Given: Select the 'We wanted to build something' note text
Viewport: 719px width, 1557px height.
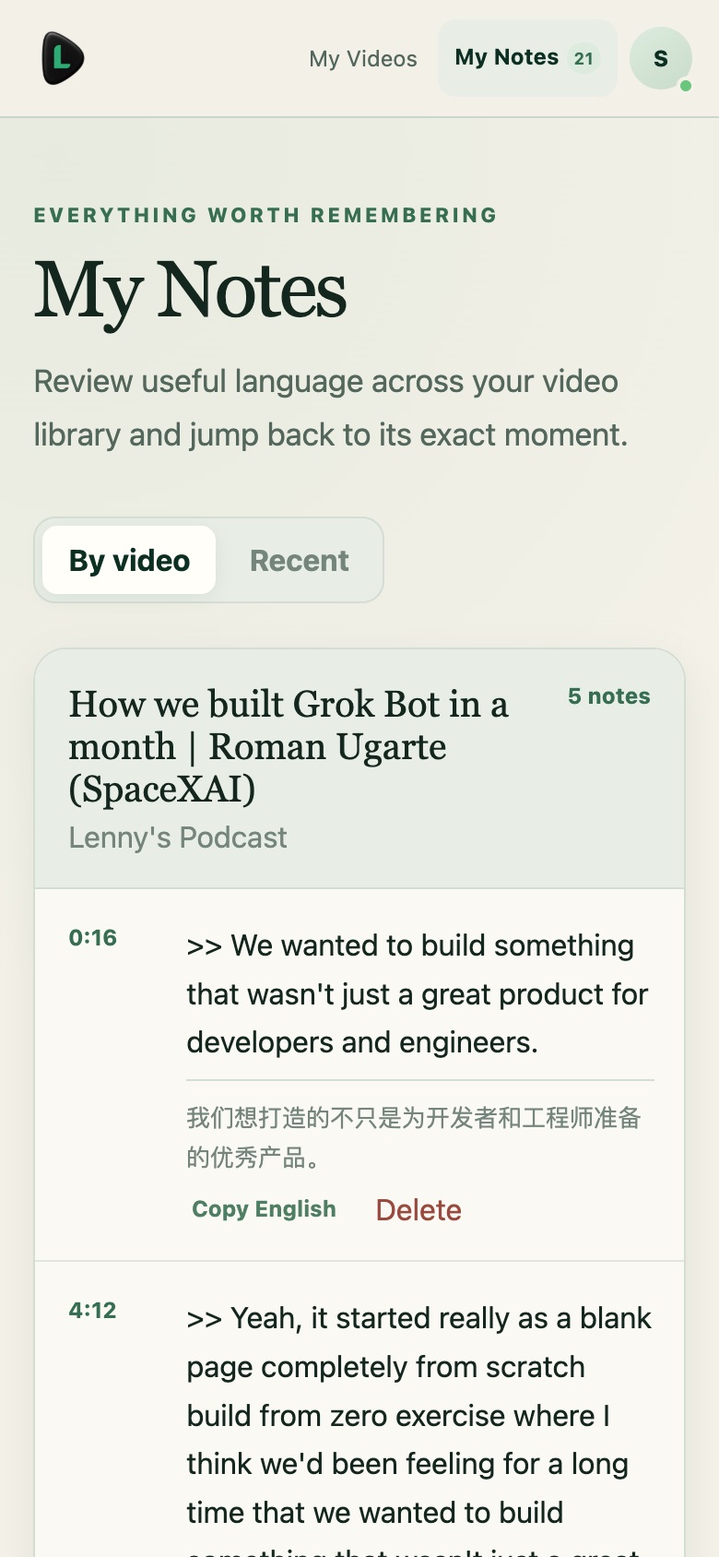Looking at the screenshot, I should [x=418, y=994].
